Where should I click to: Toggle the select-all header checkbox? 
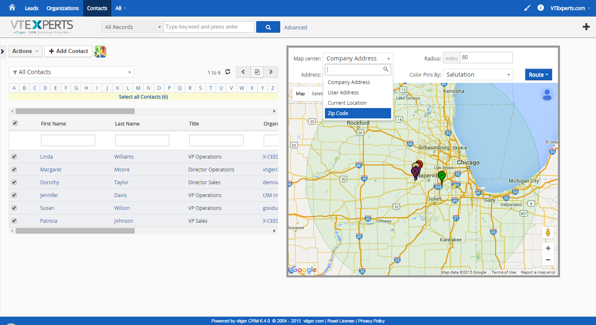pyautogui.click(x=15, y=123)
